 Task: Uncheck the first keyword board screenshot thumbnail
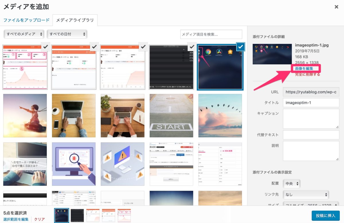[x=46, y=46]
